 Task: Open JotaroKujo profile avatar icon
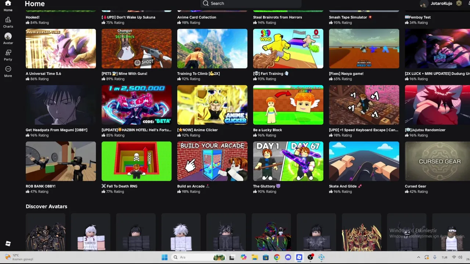pyautogui.click(x=423, y=4)
